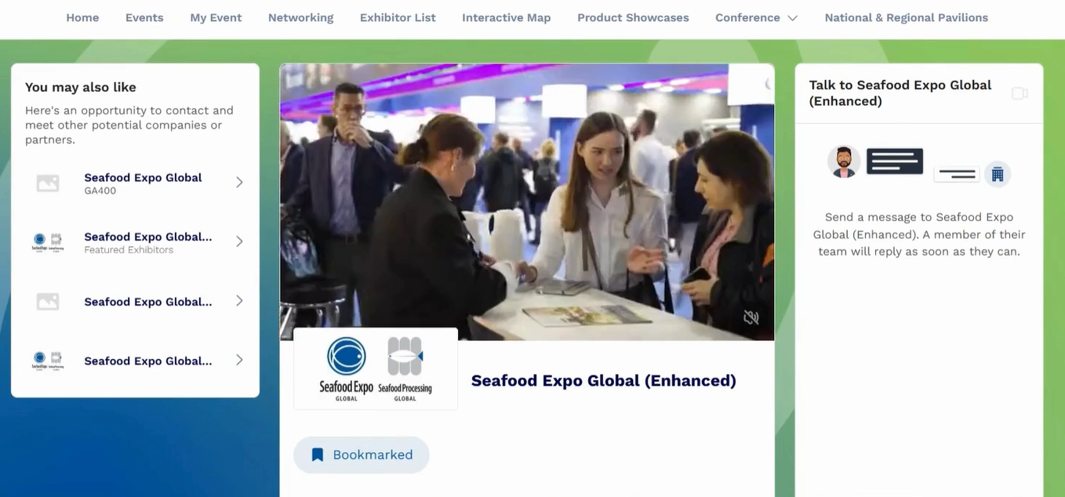This screenshot has height=497, width=1065.
Task: Unmute the video using the muted speaker icon
Action: (751, 317)
